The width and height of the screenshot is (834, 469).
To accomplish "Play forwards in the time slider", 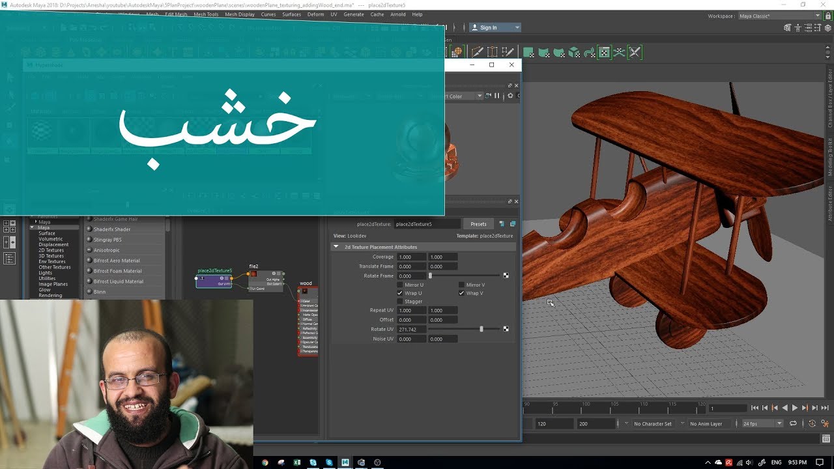I will pos(795,408).
